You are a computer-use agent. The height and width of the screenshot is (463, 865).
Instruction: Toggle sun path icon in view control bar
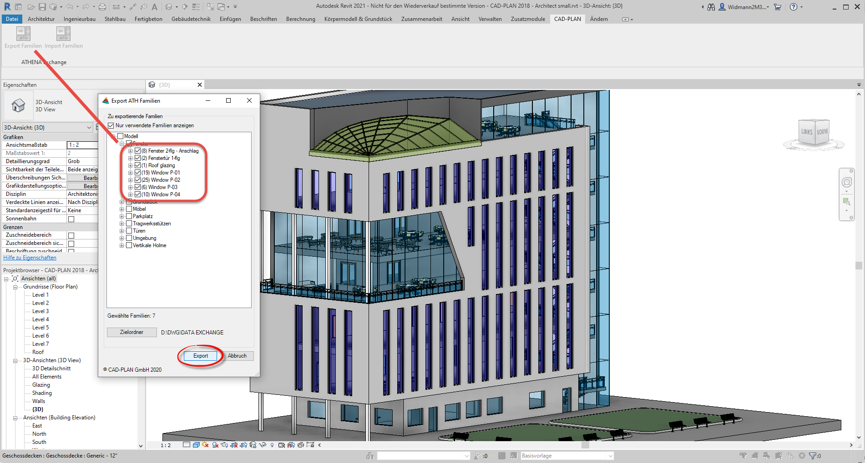point(206,445)
